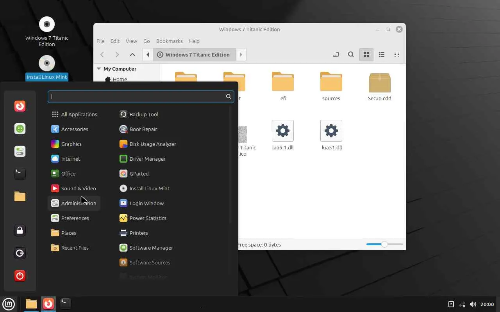
Task: Go back in file manager history
Action: [x=102, y=55]
